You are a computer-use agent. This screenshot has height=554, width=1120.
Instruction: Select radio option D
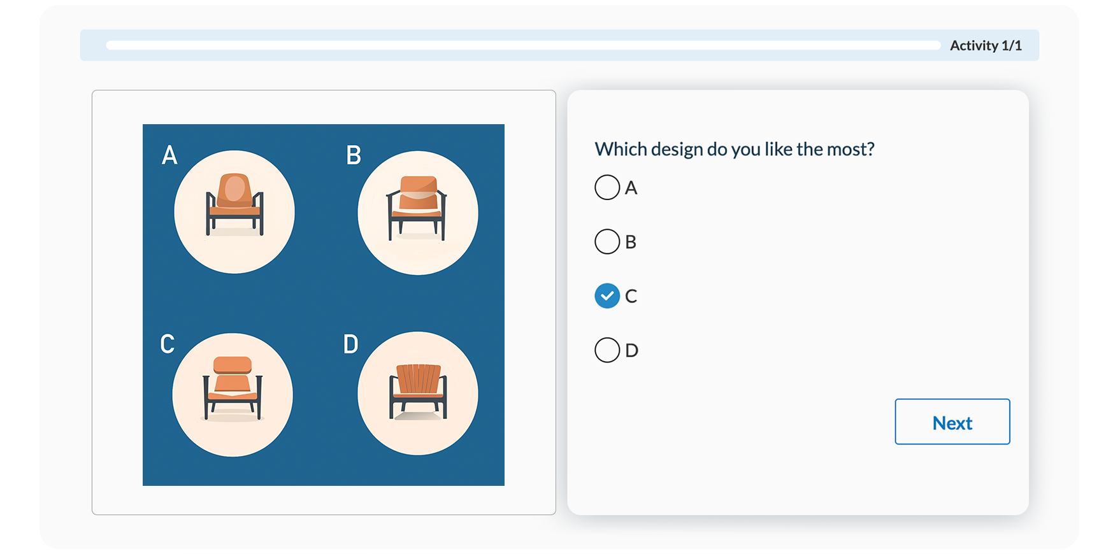click(607, 350)
